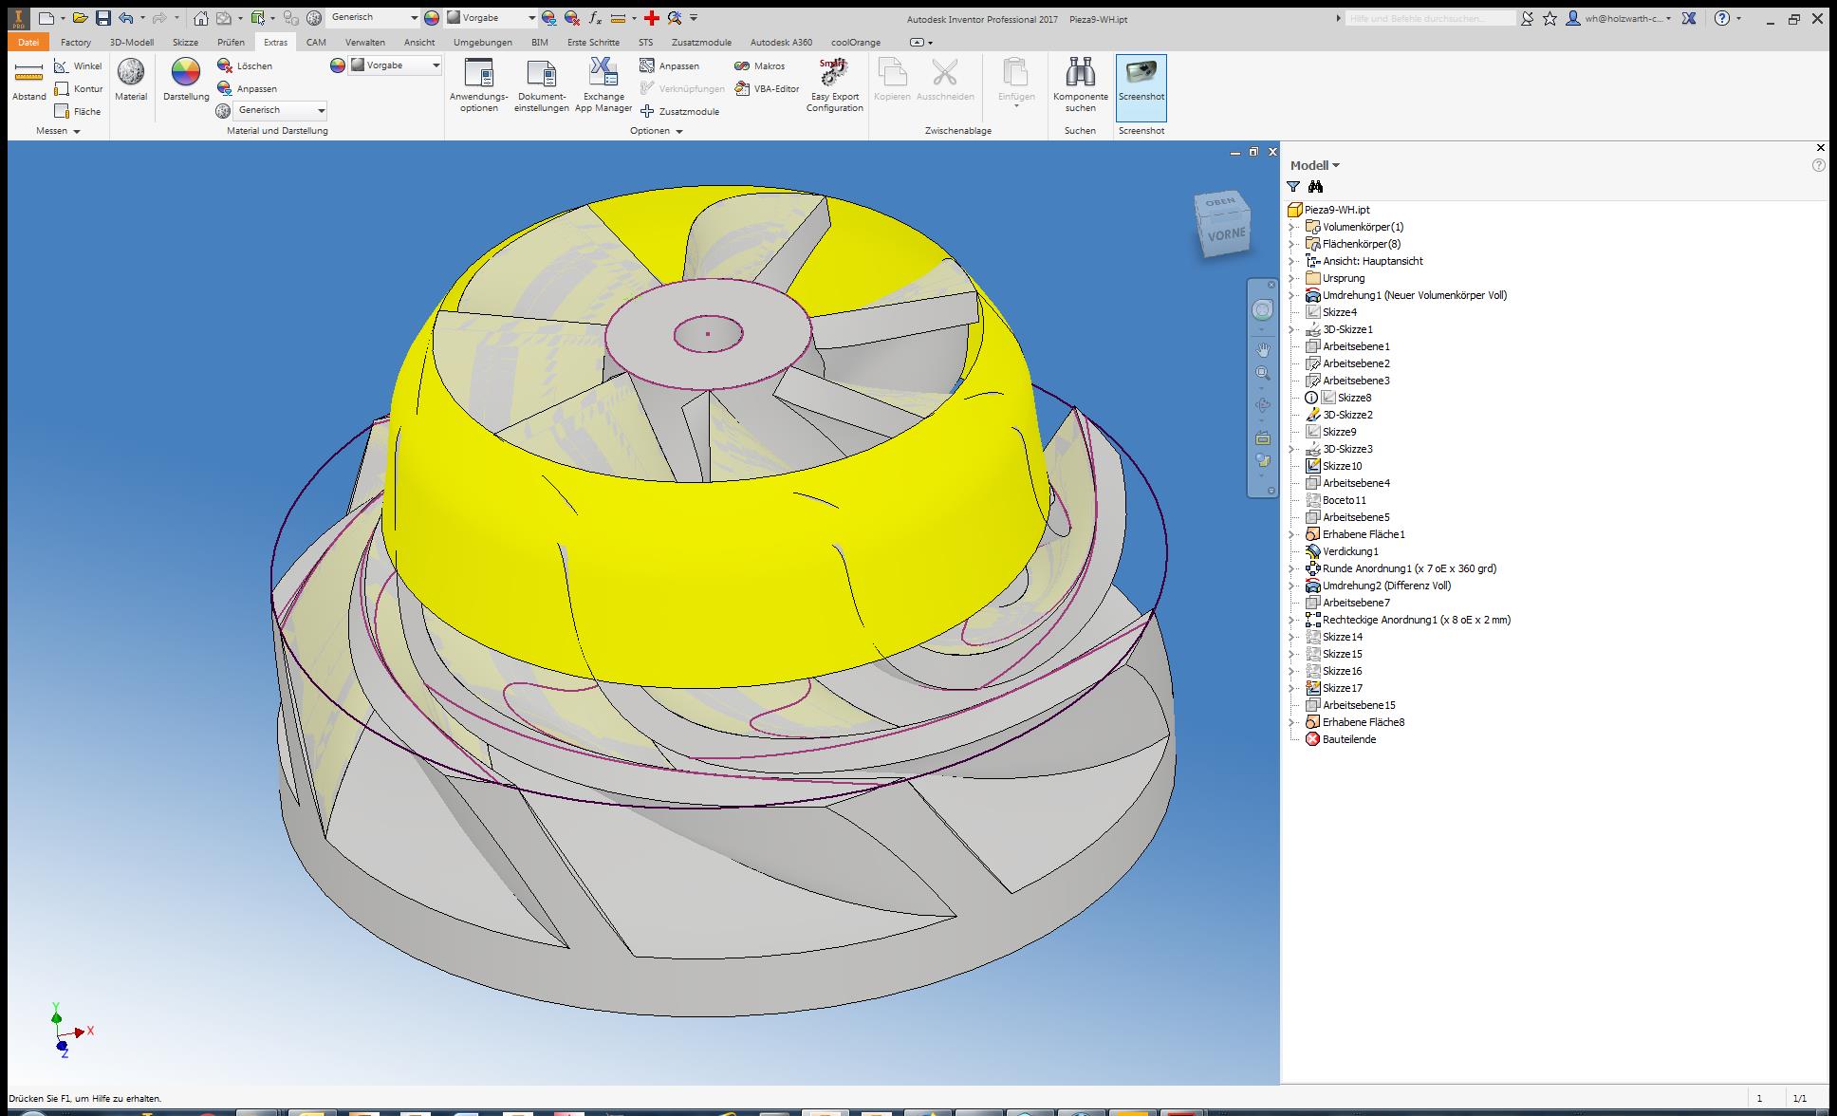Image resolution: width=1837 pixels, height=1116 pixels.
Task: Open the Datei menu
Action: click(28, 42)
